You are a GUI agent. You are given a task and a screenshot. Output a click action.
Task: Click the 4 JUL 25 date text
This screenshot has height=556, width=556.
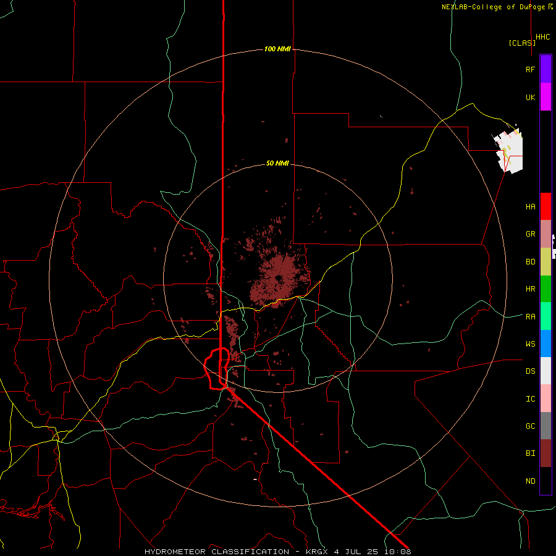click(x=357, y=552)
